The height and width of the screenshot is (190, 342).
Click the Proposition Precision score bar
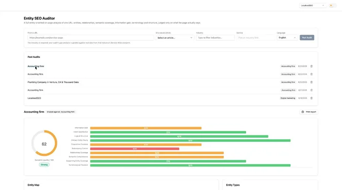[x=146, y=145]
